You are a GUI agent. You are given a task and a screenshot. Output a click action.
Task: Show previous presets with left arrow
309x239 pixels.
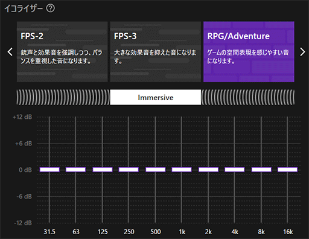coord(10,52)
